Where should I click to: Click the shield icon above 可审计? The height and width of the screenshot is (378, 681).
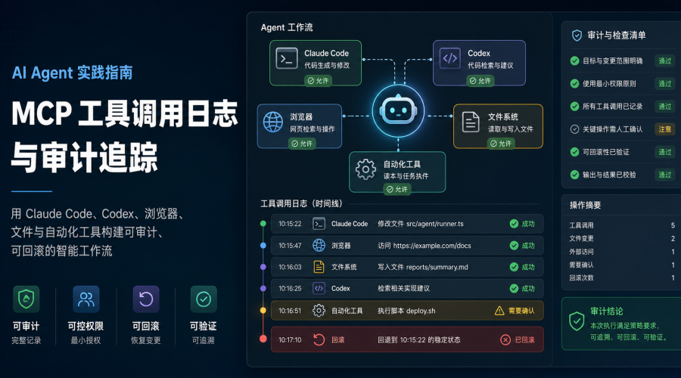coord(26,299)
